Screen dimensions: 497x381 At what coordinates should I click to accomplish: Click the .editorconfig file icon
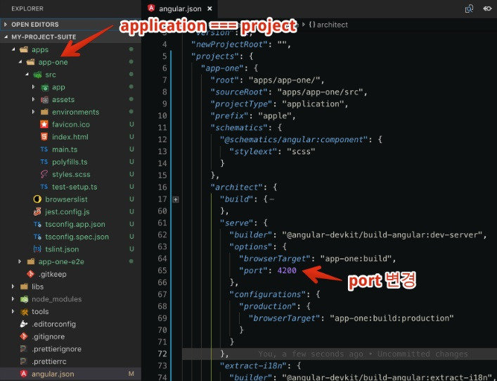(24, 324)
